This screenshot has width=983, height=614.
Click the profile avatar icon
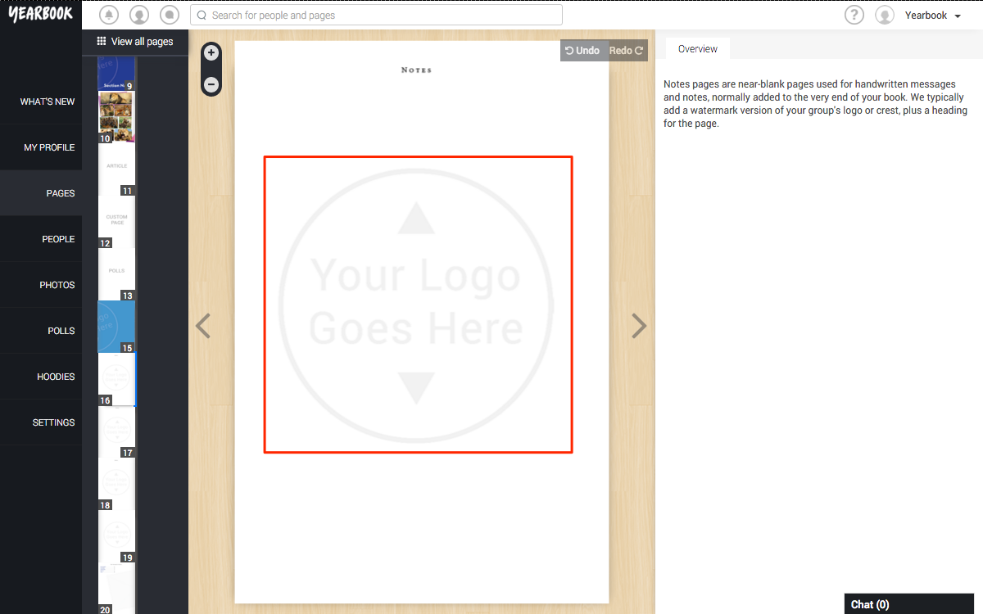885,14
